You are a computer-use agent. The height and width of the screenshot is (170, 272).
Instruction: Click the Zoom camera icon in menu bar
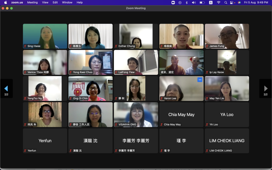point(173,2)
